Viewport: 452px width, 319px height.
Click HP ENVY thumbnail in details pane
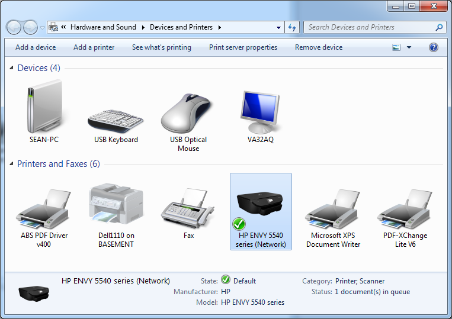(x=34, y=294)
